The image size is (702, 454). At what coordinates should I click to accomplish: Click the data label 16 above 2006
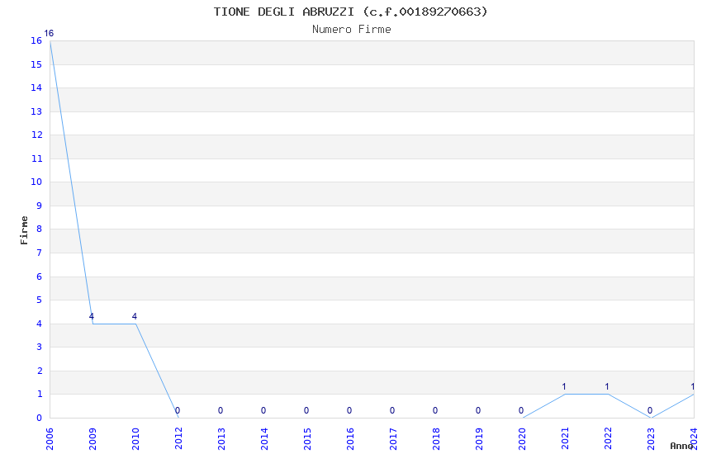point(49,34)
